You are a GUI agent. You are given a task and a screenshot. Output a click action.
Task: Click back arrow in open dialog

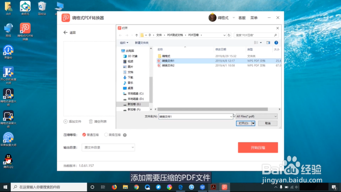click(x=120, y=35)
